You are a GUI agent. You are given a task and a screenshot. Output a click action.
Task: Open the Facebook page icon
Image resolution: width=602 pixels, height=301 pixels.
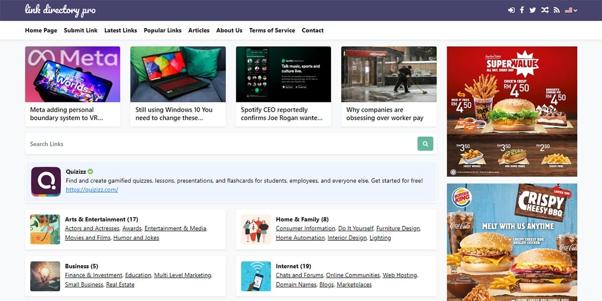tap(522, 10)
